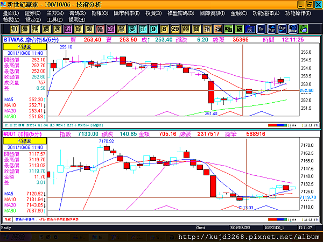Click the 期 (futures) toolbar icon
323x242 pixels.
click(36, 29)
